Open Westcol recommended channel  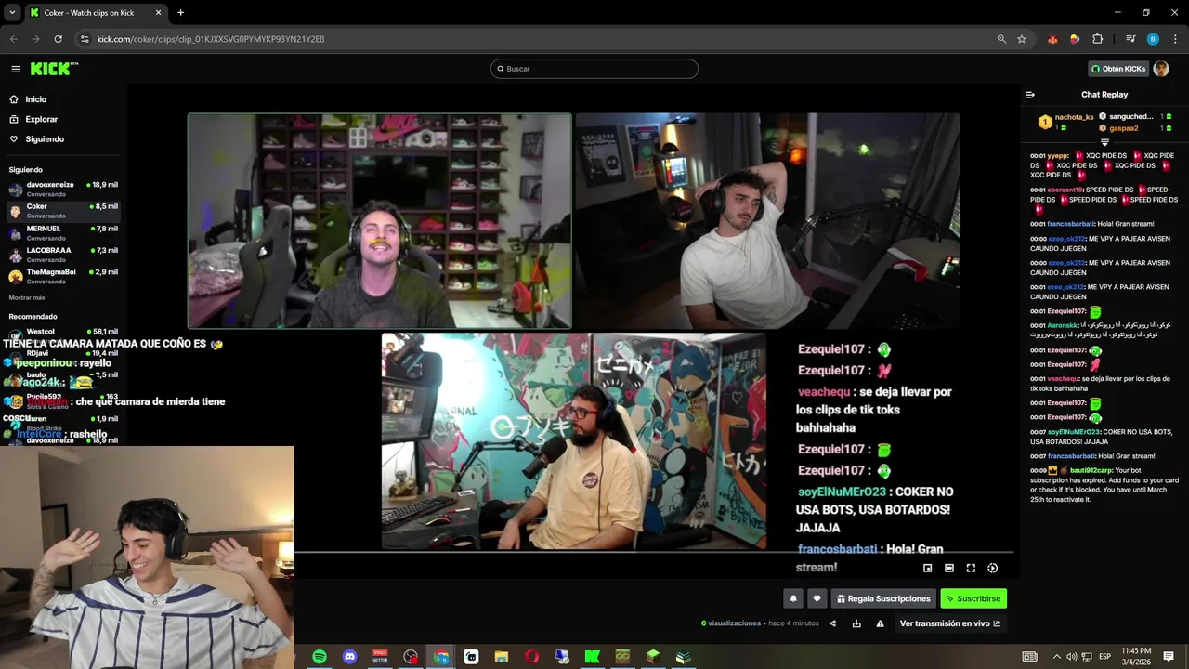point(63,334)
